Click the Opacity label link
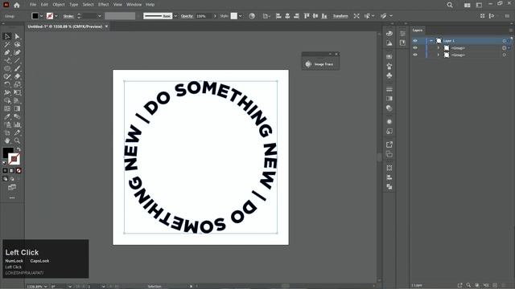Image resolution: width=515 pixels, height=289 pixels. click(187, 16)
